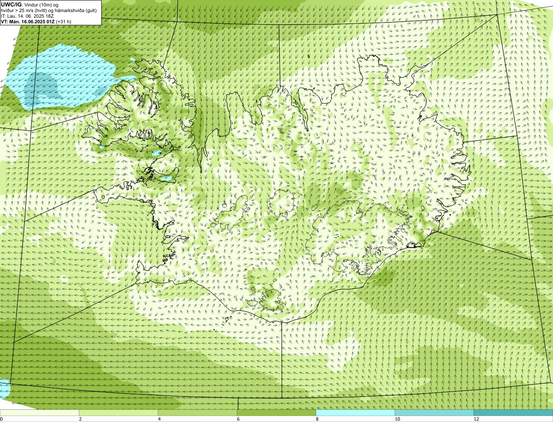Click the 'IT: Lau. 14. 06. 2025 18Z' line
This screenshot has width=553, height=422.
(x=27, y=16)
